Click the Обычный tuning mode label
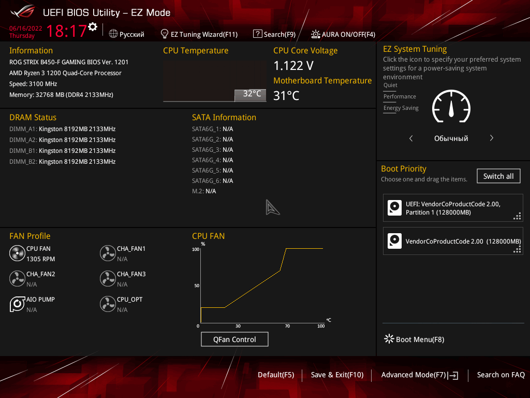530x398 pixels. coord(451,138)
